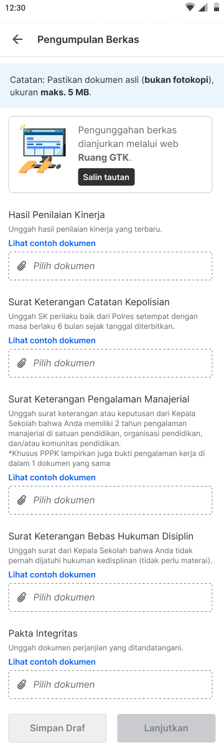Tap paperclip icon under Pengalaman Manajerial
This screenshot has height=755, width=224.
tap(22, 500)
